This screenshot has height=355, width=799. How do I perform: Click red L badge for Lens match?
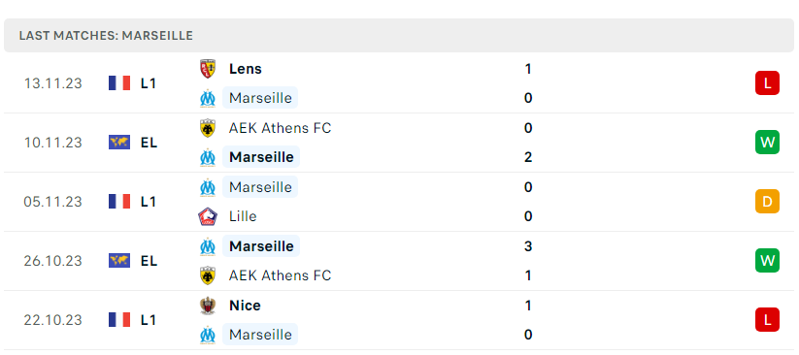[x=767, y=83]
